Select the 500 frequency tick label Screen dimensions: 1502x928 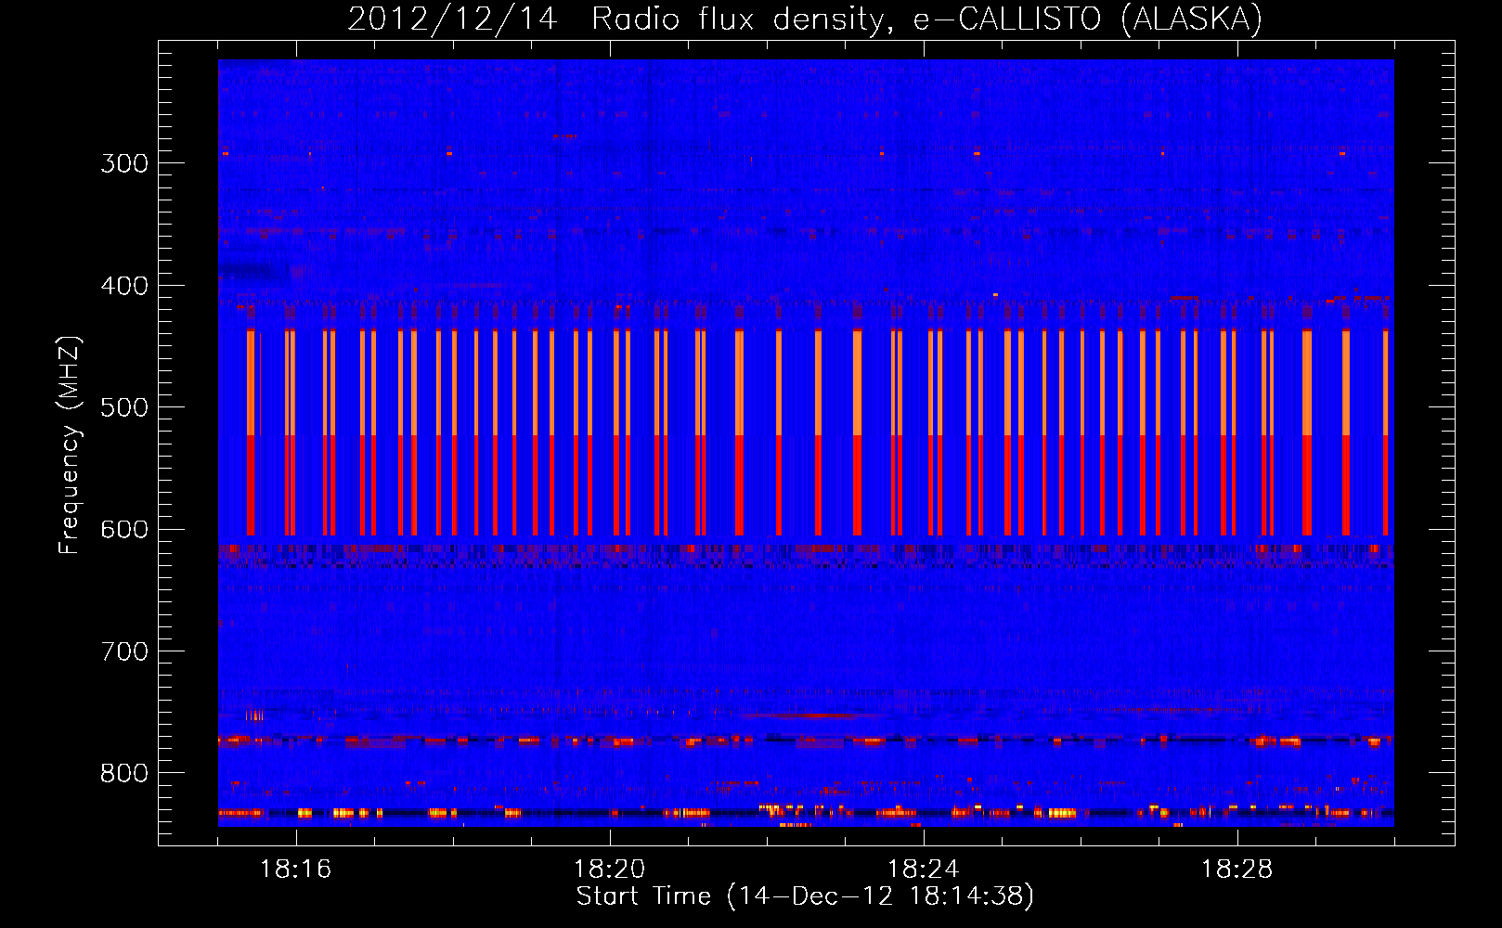tap(124, 407)
